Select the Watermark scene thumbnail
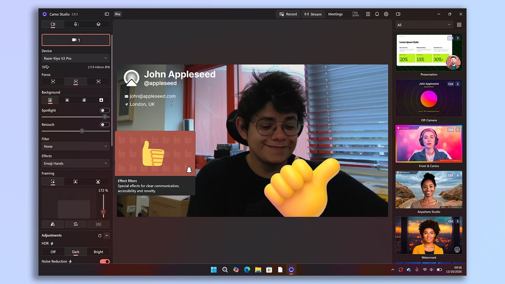The width and height of the screenshot is (505, 284). [429, 235]
